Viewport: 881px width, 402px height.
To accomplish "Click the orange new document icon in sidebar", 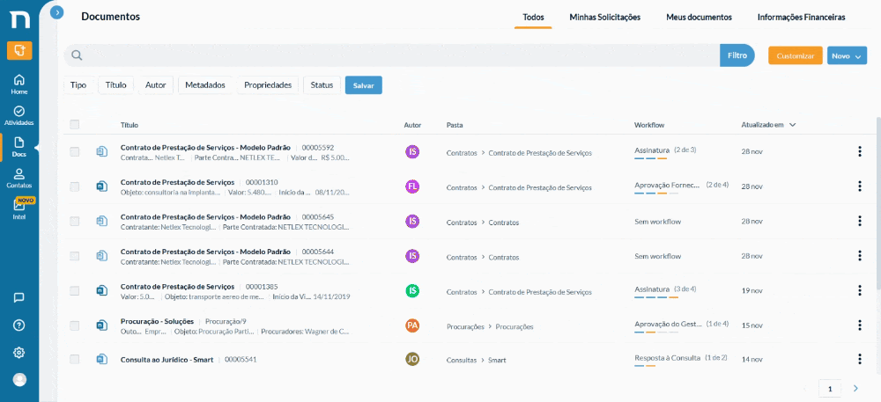I will click(x=19, y=50).
